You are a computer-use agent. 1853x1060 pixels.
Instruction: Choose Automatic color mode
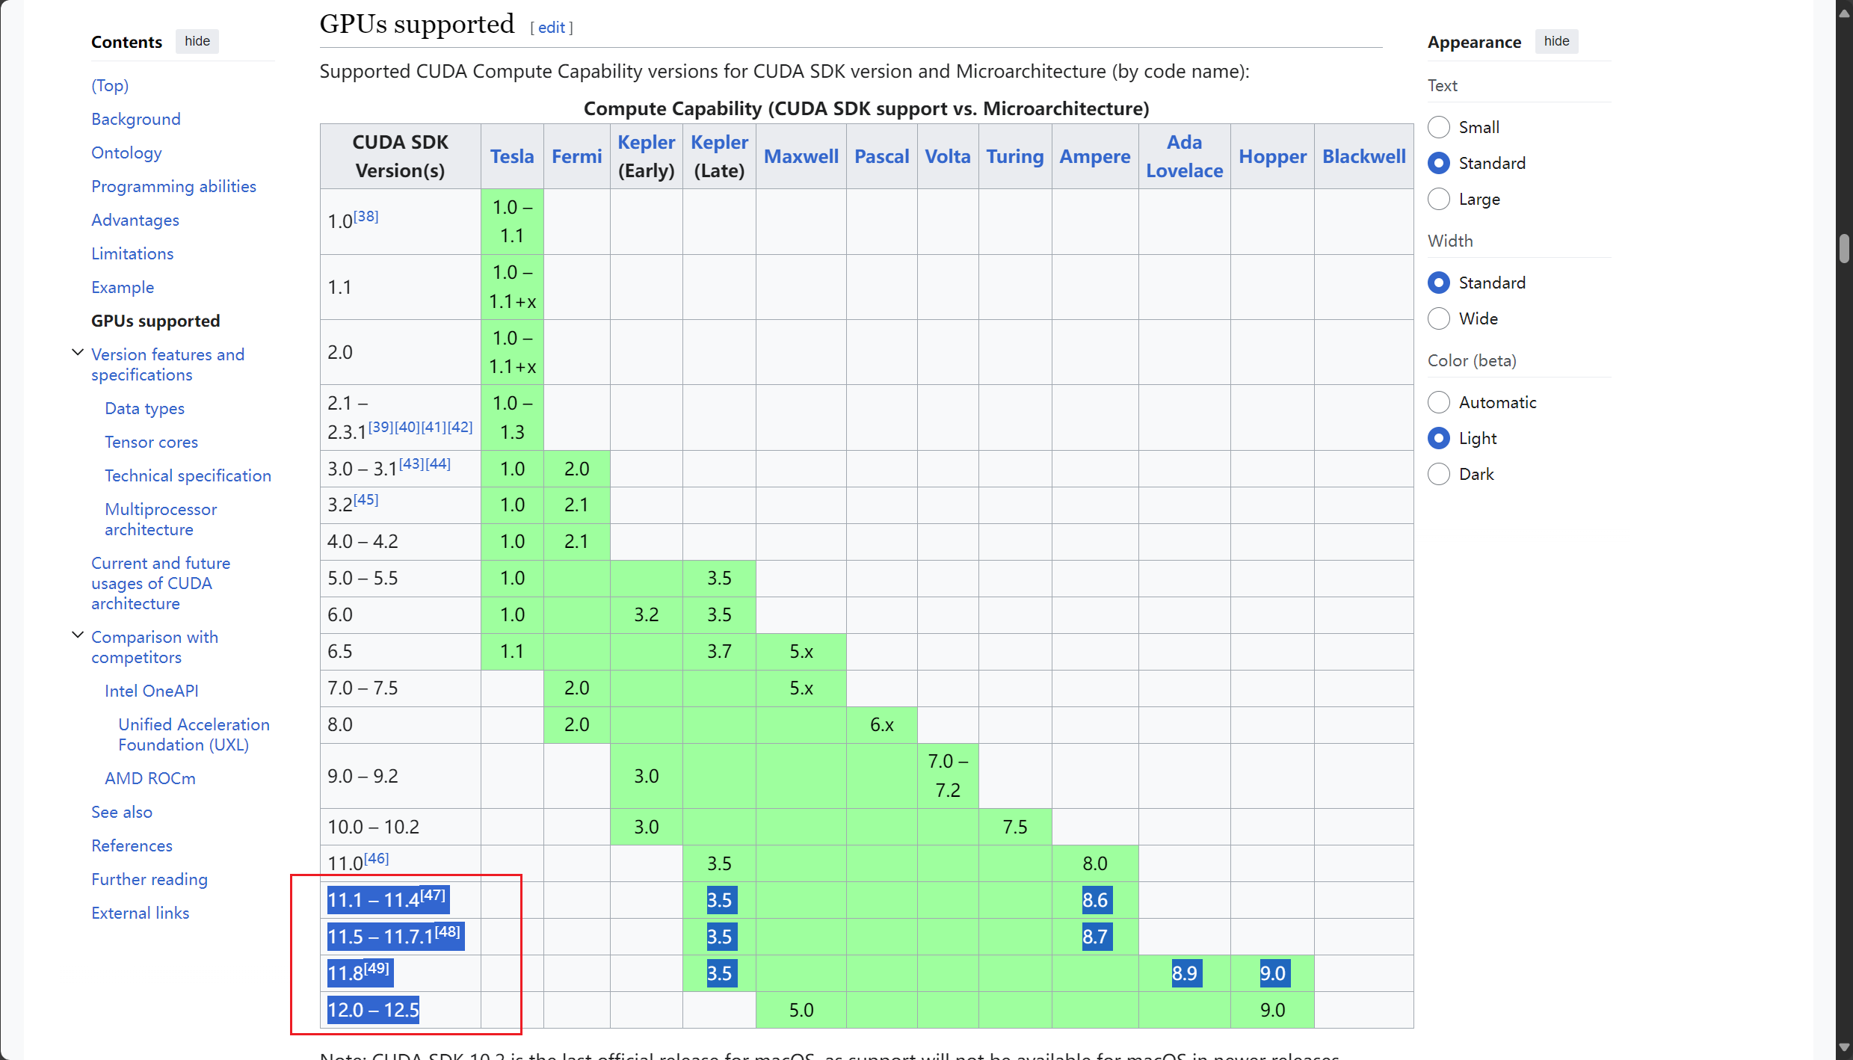[x=1438, y=402]
